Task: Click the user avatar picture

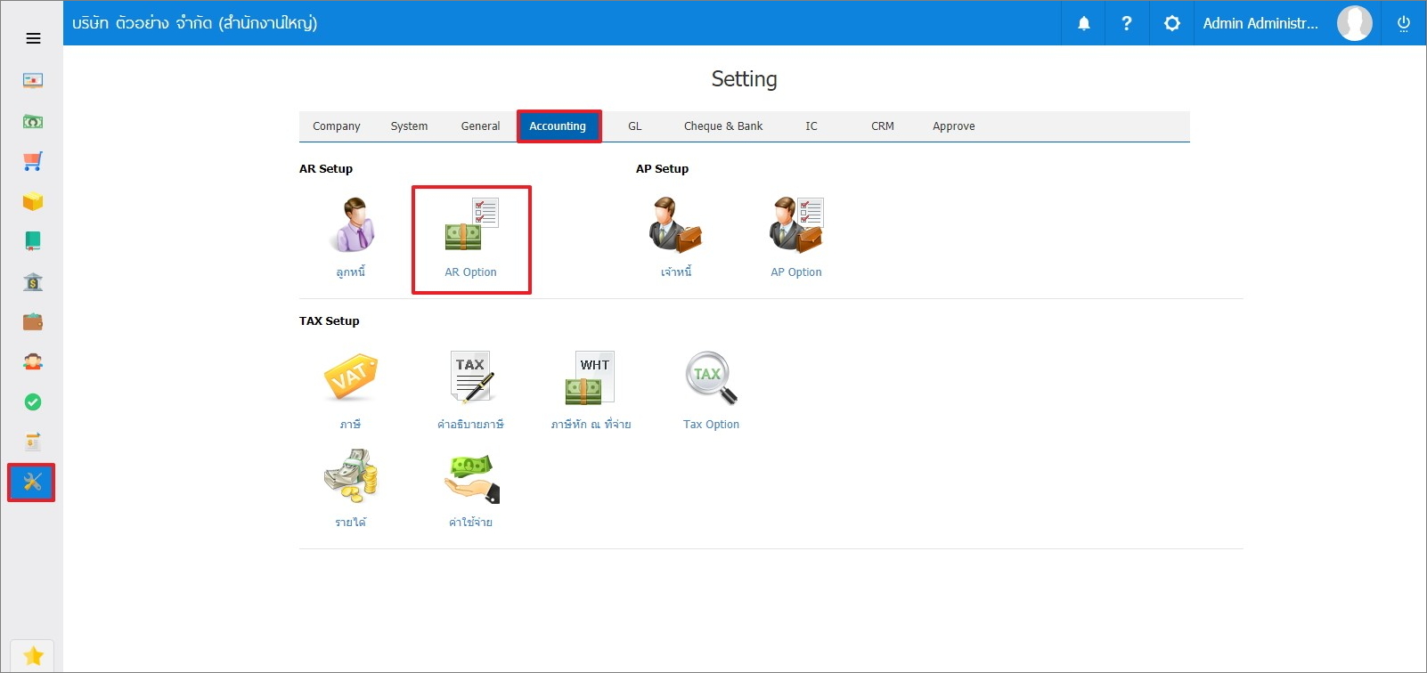Action: [x=1355, y=23]
